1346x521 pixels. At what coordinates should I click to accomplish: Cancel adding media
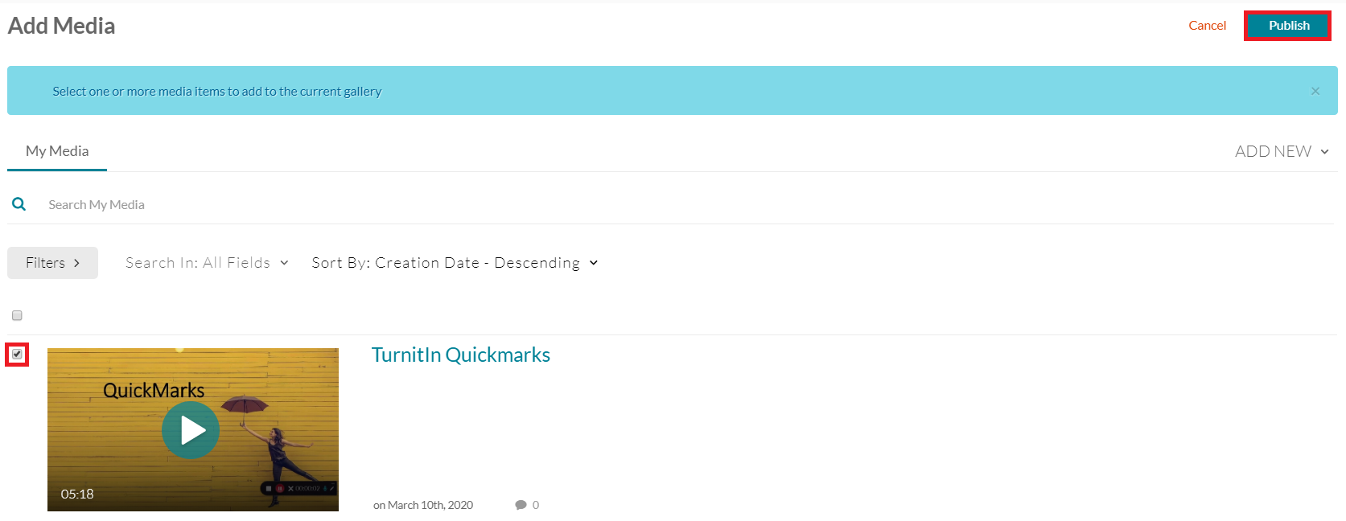pos(1207,26)
